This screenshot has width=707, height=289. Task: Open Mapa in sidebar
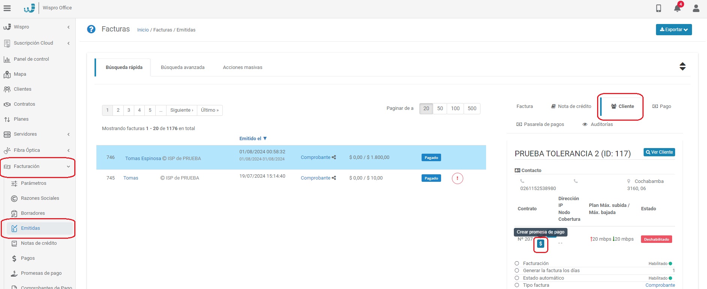(20, 74)
